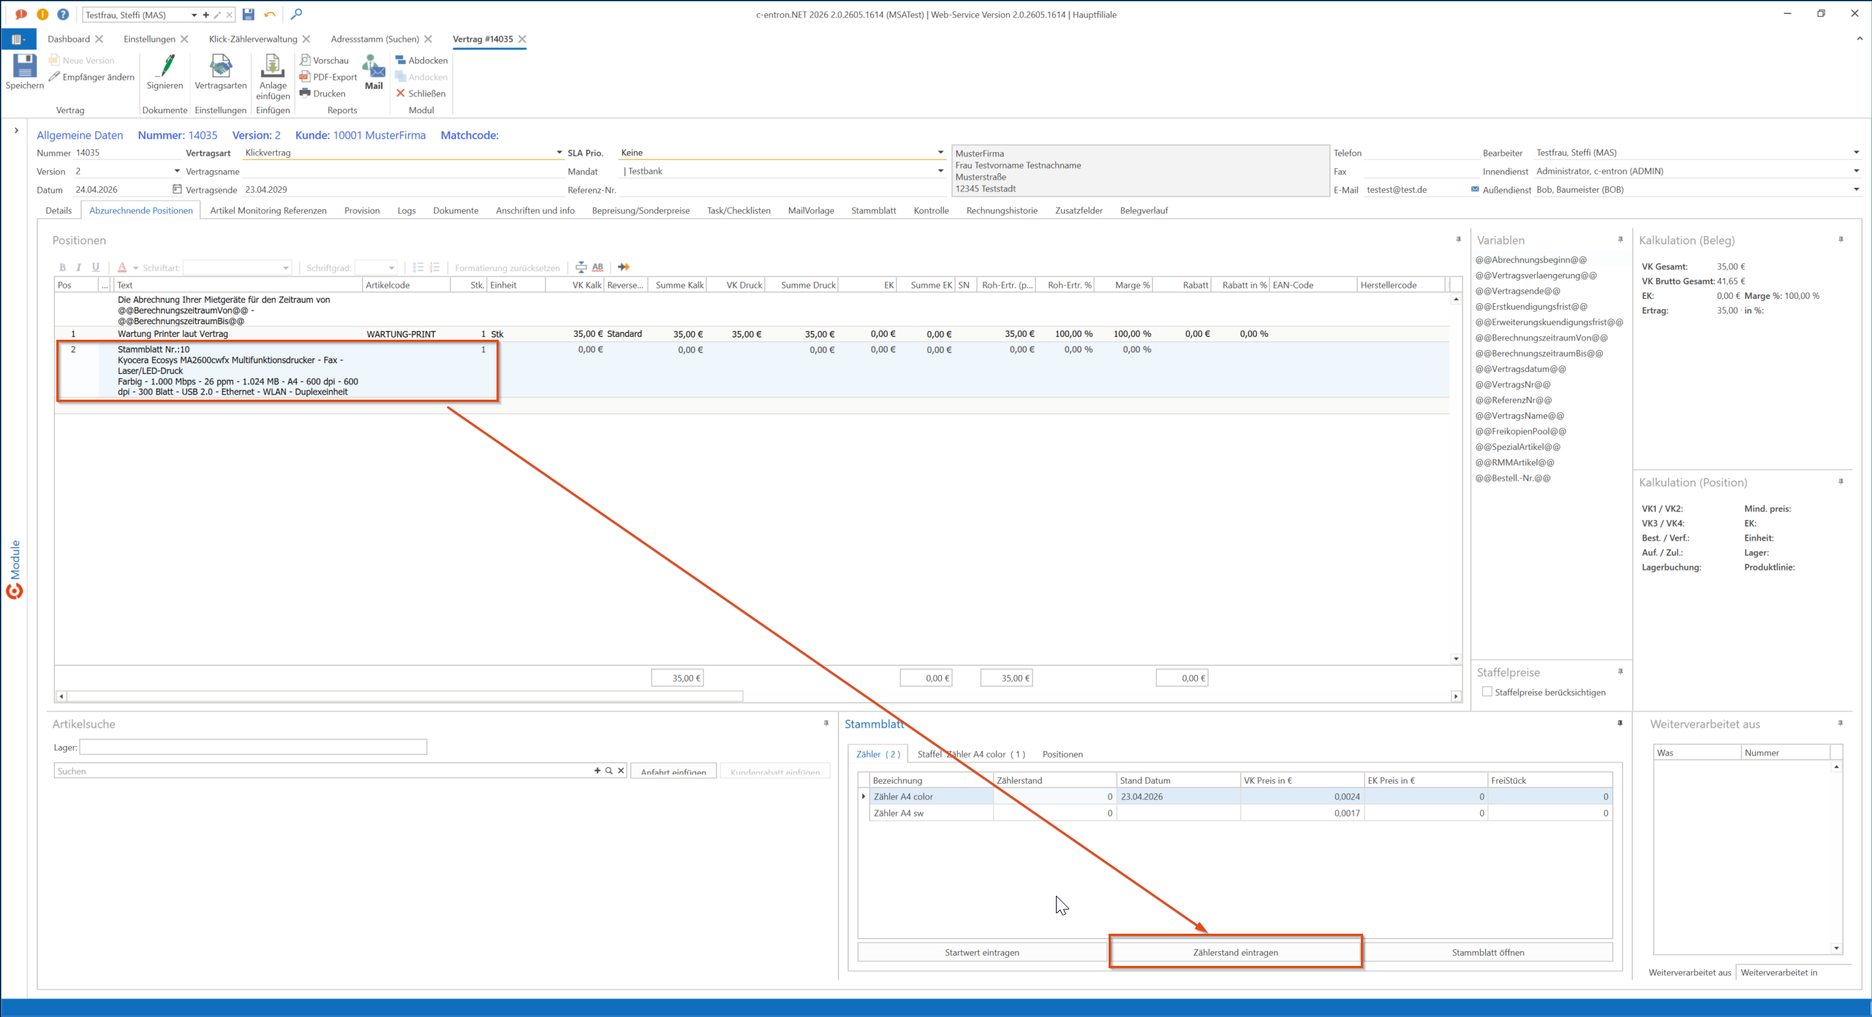The image size is (1872, 1017).
Task: Click the positions horizontal scrollbar
Action: coord(406,696)
